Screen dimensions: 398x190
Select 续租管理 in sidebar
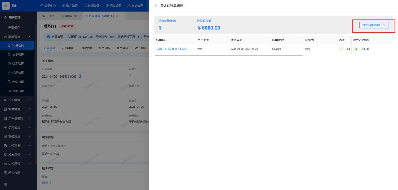tap(17, 64)
